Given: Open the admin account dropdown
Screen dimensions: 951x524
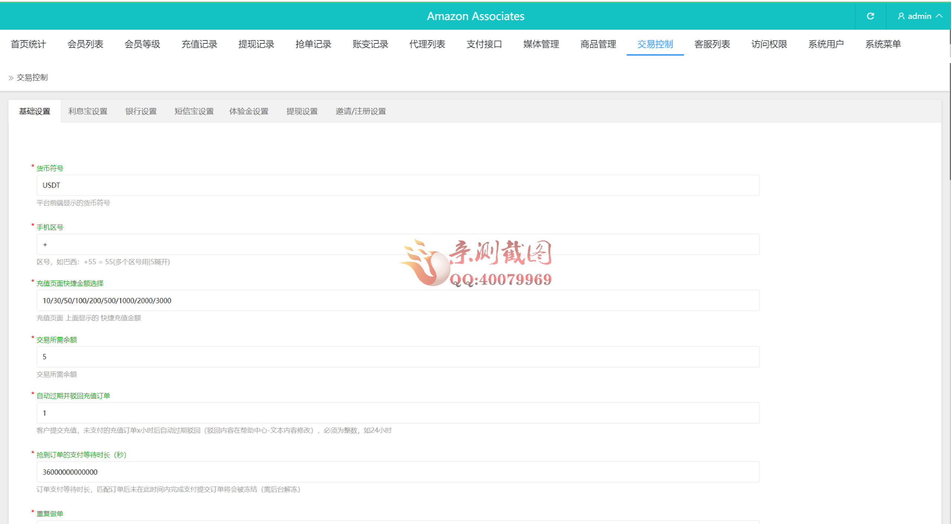Looking at the screenshot, I should 919,16.
